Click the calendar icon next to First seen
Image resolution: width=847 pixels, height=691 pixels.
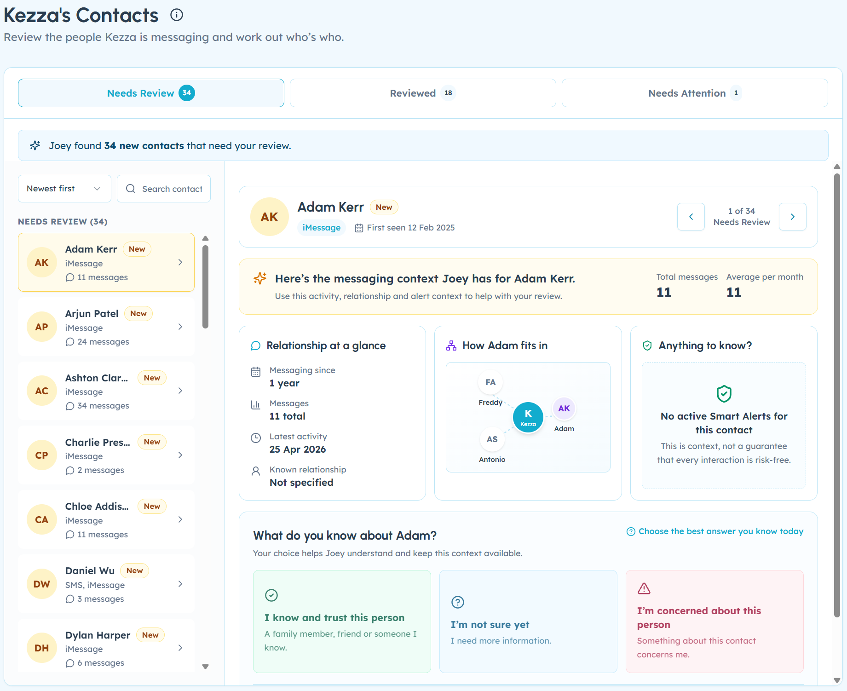tap(359, 228)
